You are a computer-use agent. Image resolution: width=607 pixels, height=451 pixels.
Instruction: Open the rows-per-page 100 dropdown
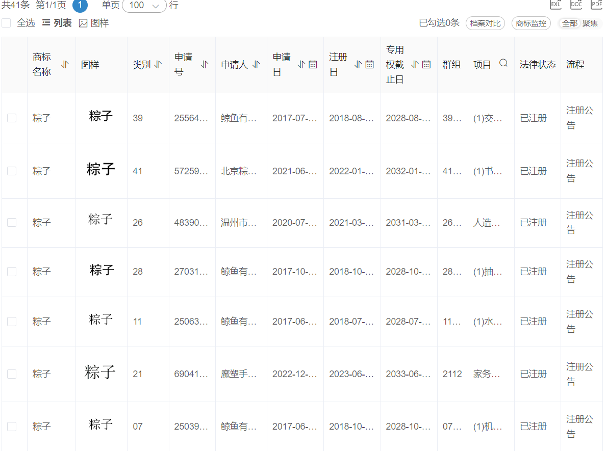(x=144, y=6)
